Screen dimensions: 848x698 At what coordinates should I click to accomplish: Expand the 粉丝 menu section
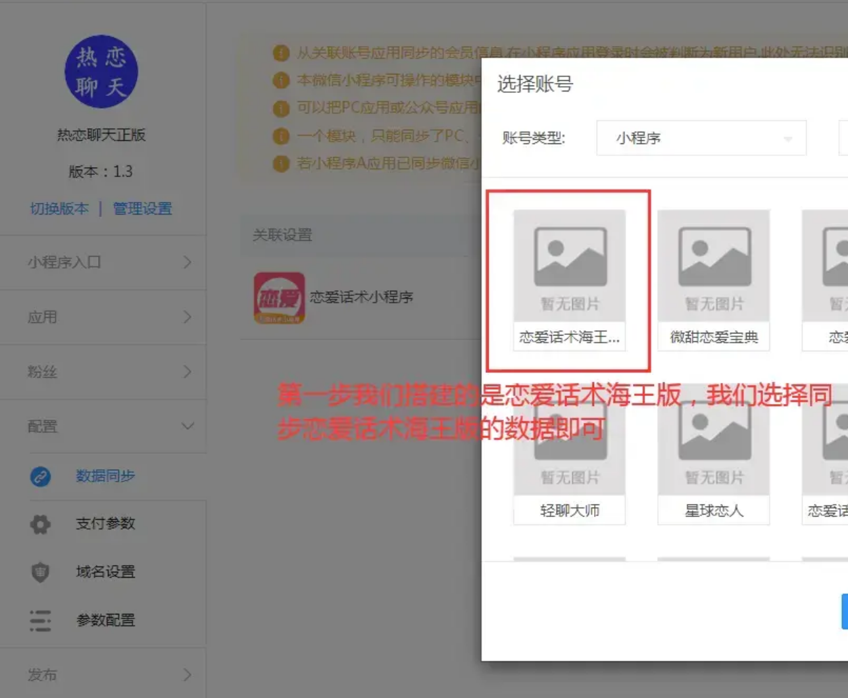[103, 372]
